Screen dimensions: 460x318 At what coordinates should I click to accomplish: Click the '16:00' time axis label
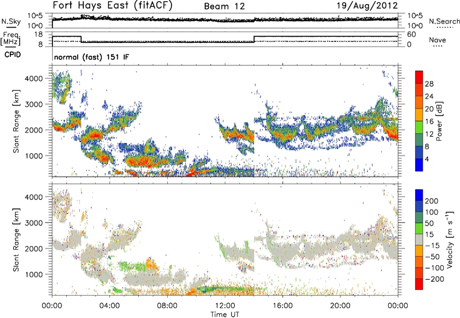coord(282,306)
